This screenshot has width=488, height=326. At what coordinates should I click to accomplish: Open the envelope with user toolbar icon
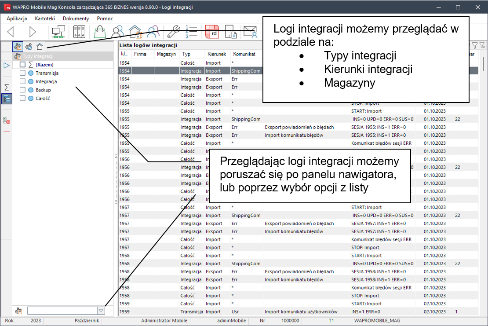[250, 32]
